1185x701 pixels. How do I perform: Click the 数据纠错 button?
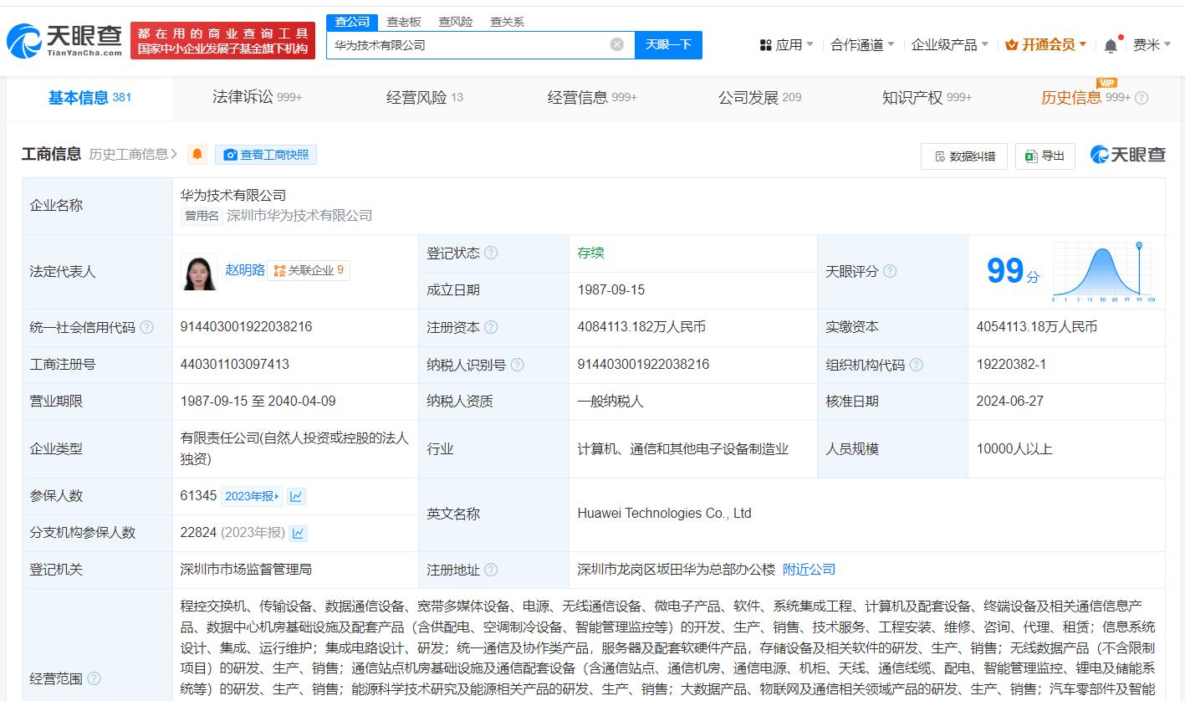(x=964, y=156)
